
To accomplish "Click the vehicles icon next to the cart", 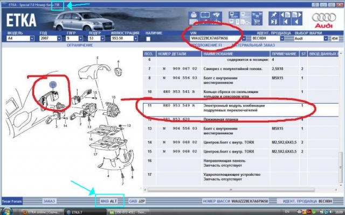I will point(245,21).
